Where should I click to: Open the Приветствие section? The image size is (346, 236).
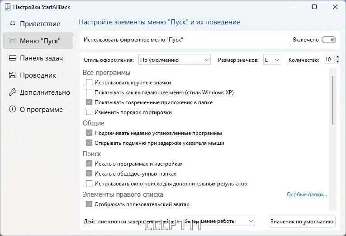coord(38,23)
